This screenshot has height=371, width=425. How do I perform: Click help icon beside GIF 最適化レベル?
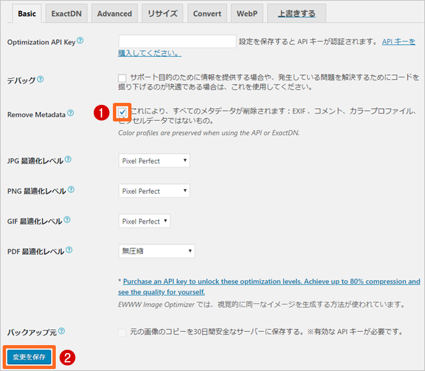click(x=69, y=220)
